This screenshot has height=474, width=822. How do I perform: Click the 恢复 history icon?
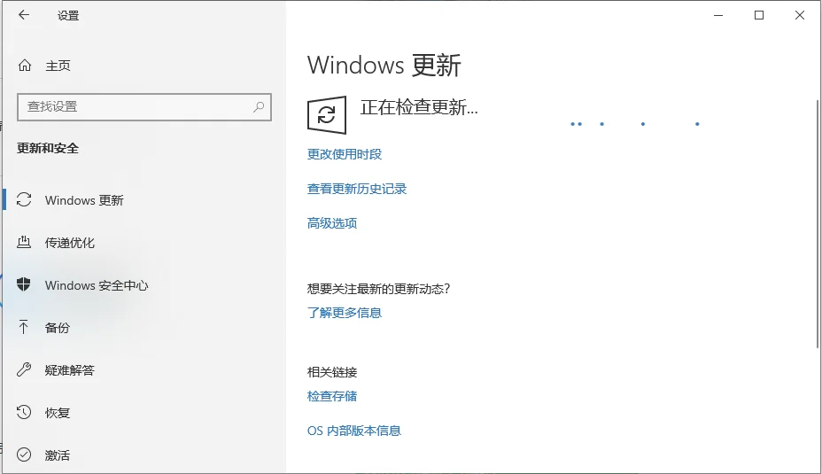24,412
